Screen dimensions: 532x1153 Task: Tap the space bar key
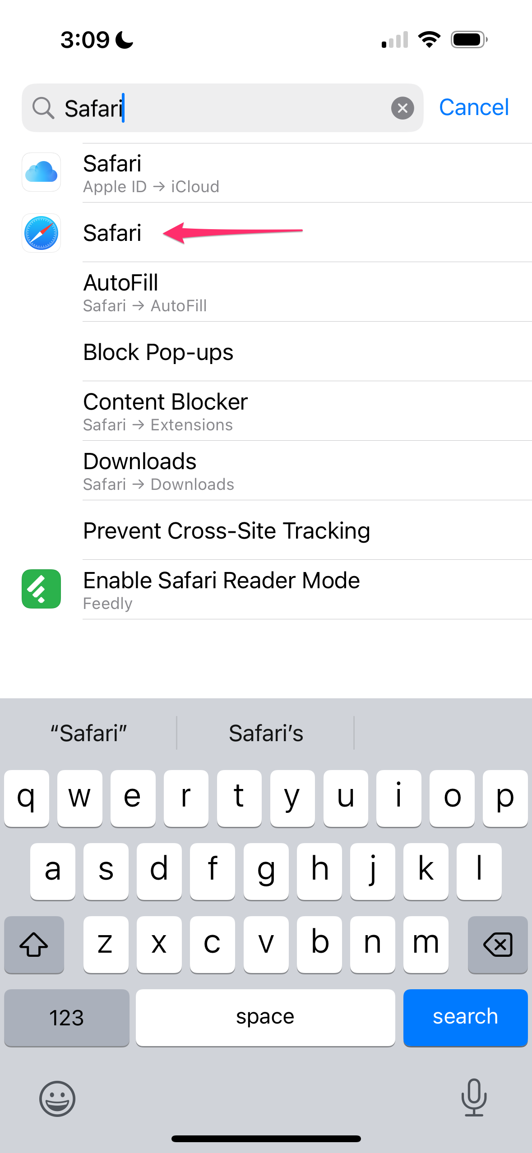click(265, 1018)
